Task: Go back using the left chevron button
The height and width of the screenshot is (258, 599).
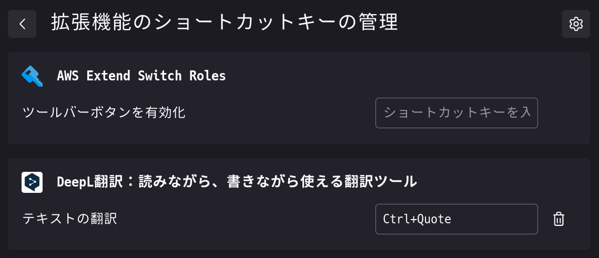Action: [22, 24]
